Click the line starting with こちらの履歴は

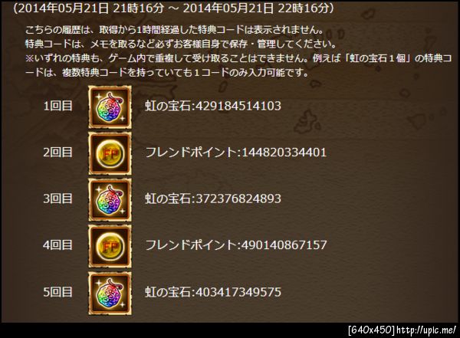tap(174, 30)
